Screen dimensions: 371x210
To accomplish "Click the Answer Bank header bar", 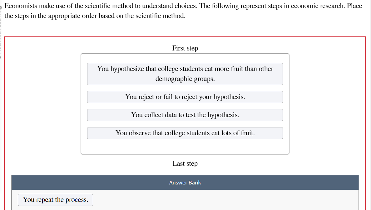I will click(x=185, y=183).
